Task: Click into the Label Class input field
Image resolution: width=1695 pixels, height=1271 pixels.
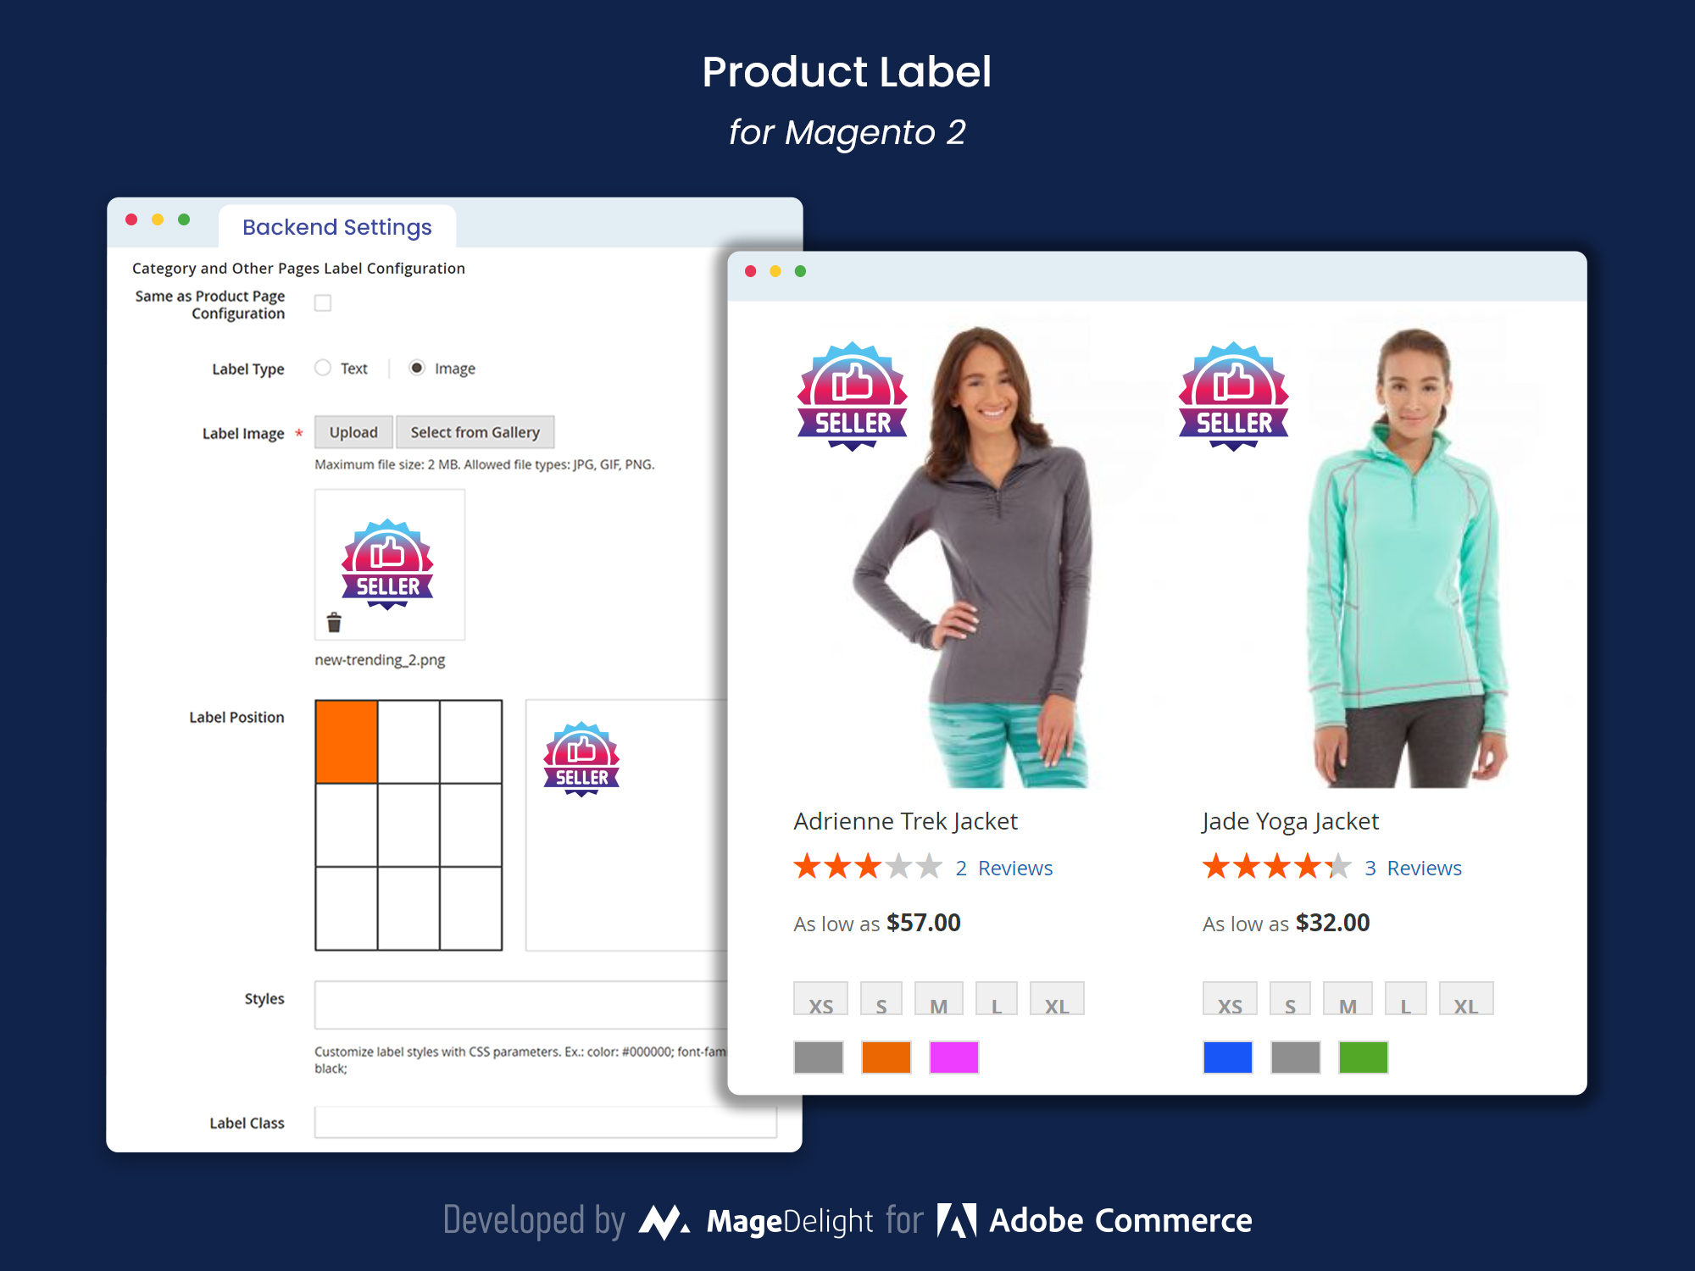Action: (546, 1123)
